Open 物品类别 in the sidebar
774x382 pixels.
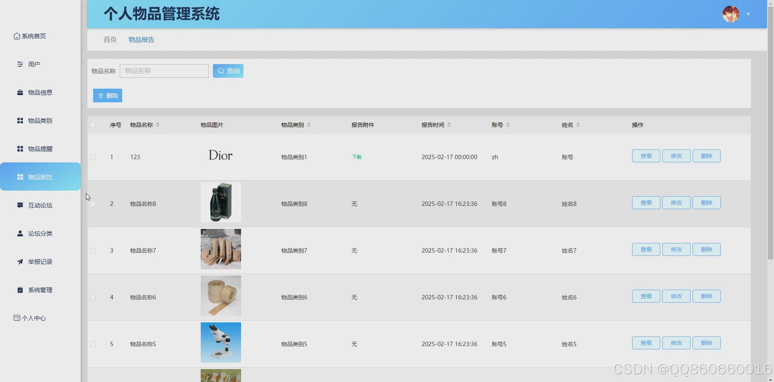(x=40, y=120)
